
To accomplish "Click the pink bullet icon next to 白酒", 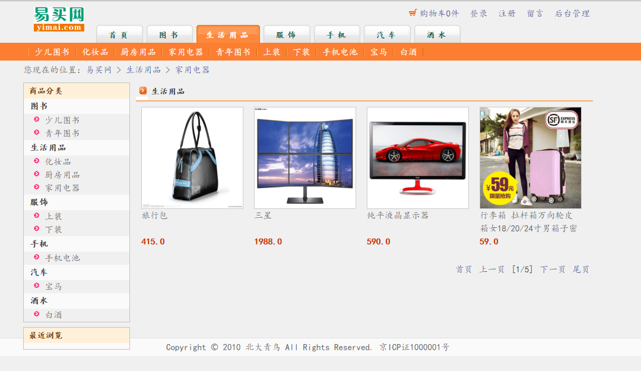I will [x=36, y=314].
